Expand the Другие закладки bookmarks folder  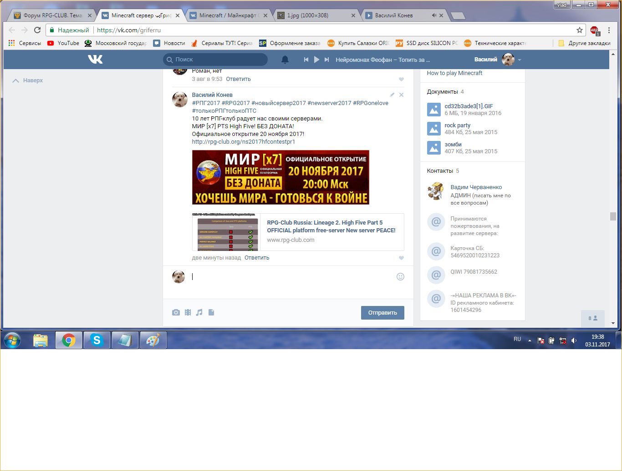tap(584, 43)
